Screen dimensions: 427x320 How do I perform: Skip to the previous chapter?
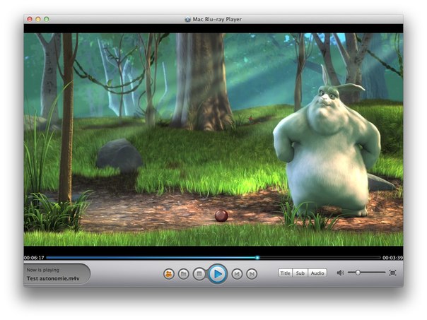click(237, 273)
